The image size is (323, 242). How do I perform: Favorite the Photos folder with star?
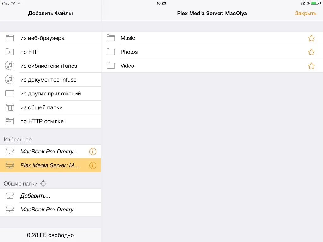point(311,52)
